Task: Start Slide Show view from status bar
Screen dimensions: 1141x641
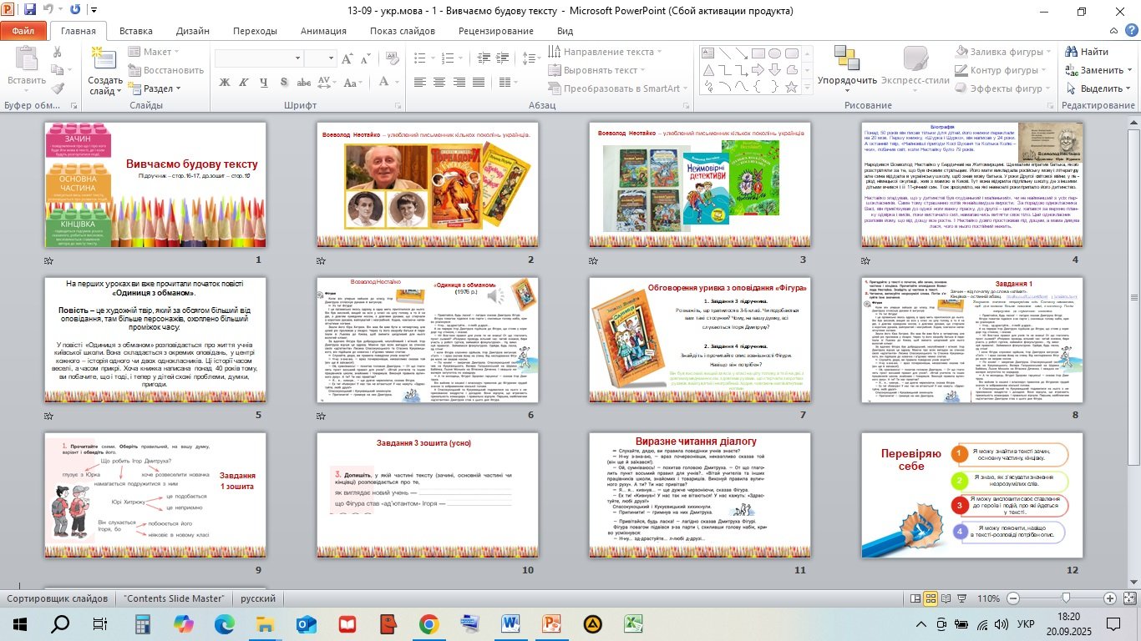Action: tap(962, 598)
